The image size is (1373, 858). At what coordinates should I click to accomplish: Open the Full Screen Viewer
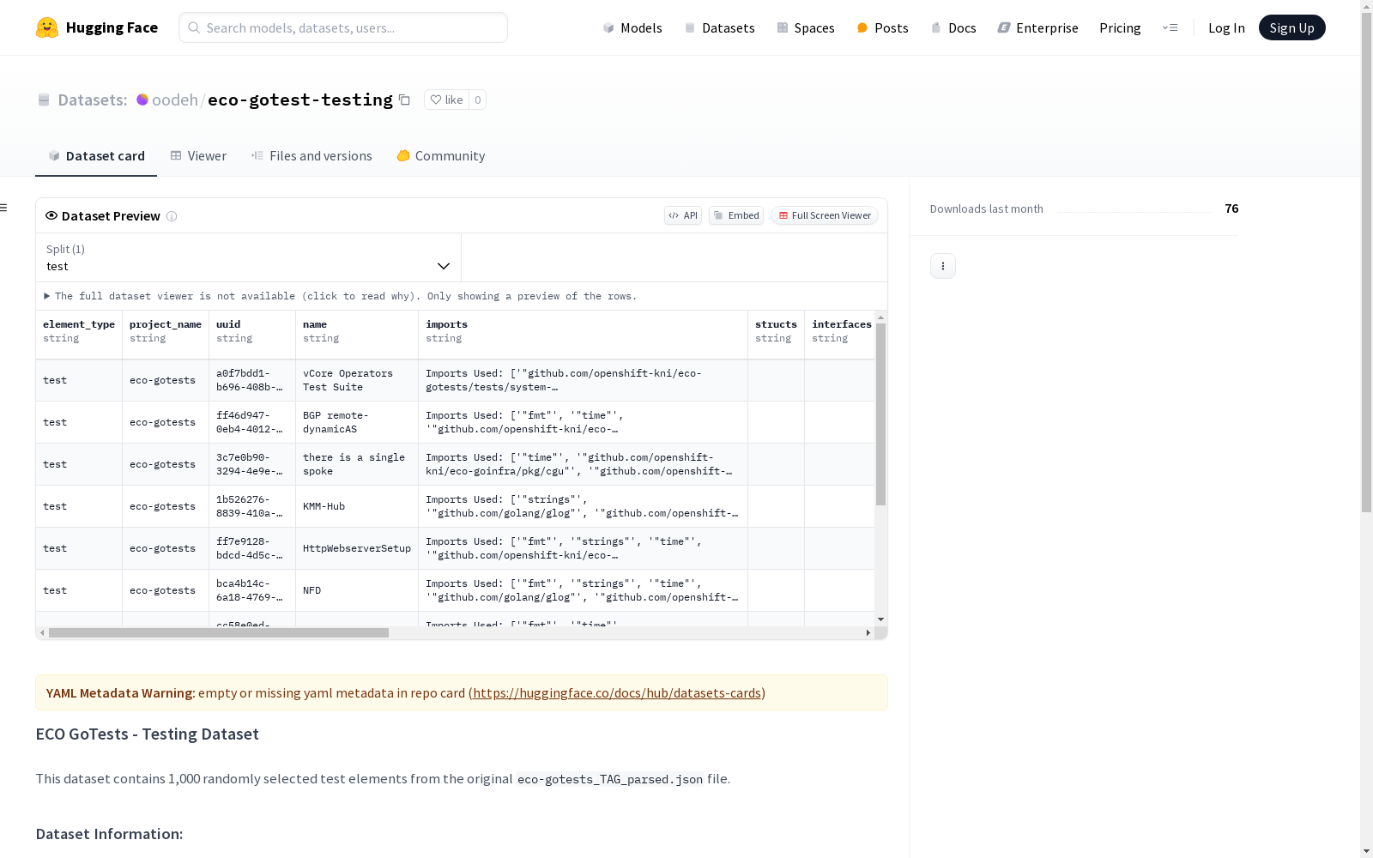point(824,215)
